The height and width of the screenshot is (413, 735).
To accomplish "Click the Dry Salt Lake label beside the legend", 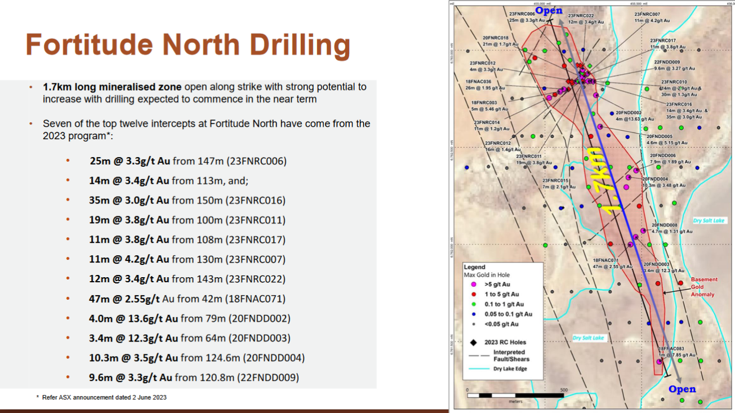I will (x=589, y=338).
